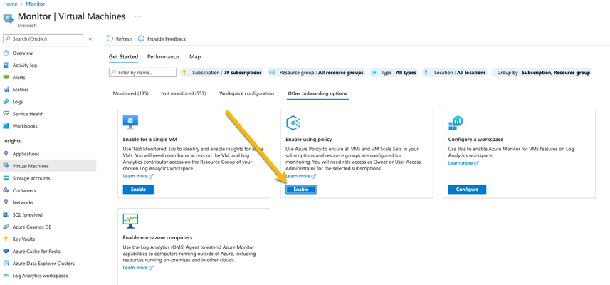Screen dimensions: 610x285
Task: Open the ellipsis more options
Action: (137, 16)
